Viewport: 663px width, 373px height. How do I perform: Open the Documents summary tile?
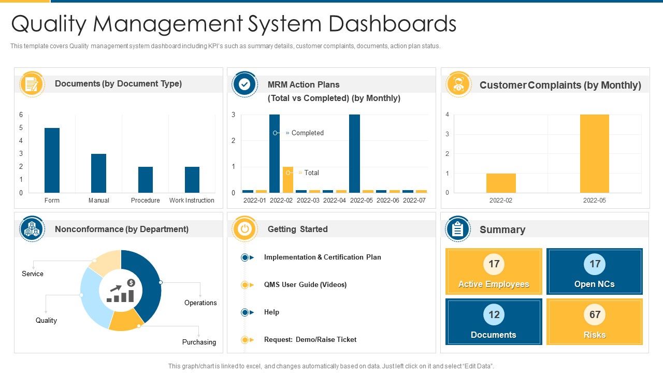coord(494,322)
